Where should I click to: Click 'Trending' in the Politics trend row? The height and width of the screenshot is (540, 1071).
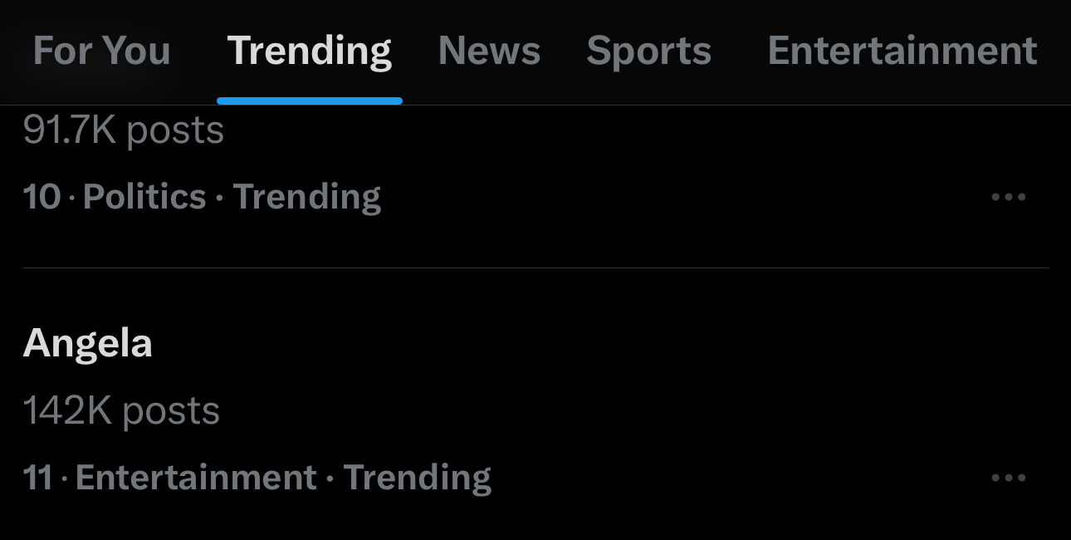point(307,198)
